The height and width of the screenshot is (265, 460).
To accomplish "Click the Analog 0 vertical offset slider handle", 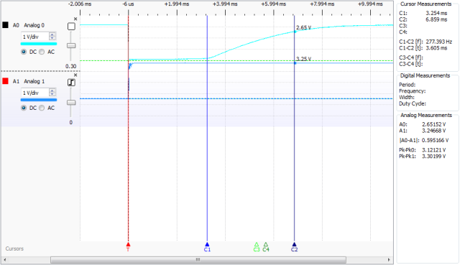I will tap(71, 45).
